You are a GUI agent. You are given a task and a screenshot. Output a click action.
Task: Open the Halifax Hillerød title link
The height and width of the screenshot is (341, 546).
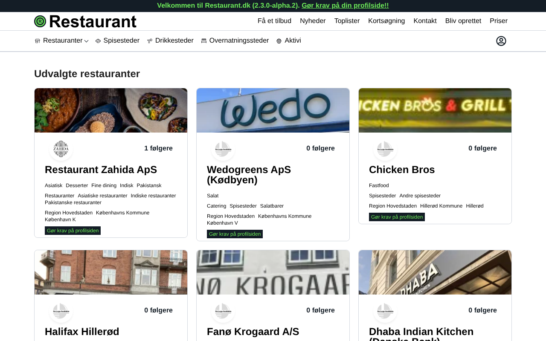tap(82, 332)
